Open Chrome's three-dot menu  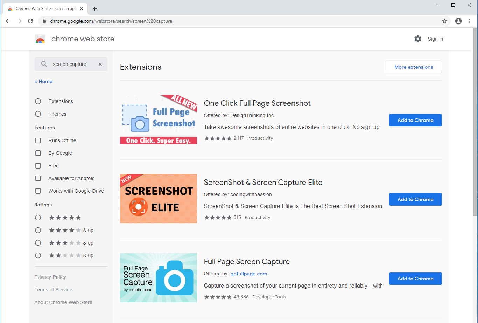[470, 21]
